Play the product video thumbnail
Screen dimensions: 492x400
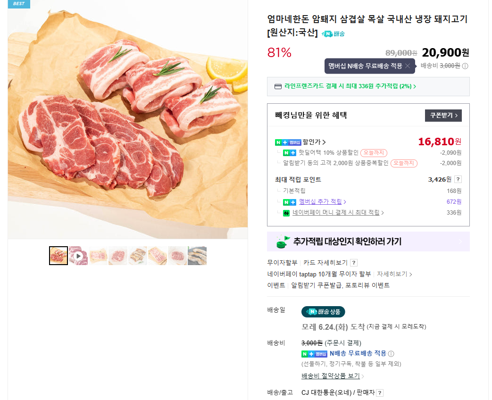click(78, 256)
